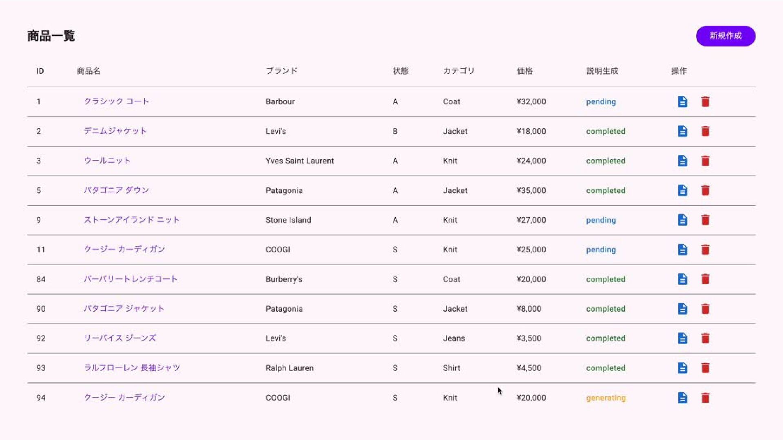
Task: Click document icon for パタゴニア ダウン row
Action: tap(682, 190)
